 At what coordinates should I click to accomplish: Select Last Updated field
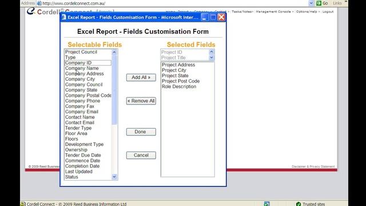88,172
